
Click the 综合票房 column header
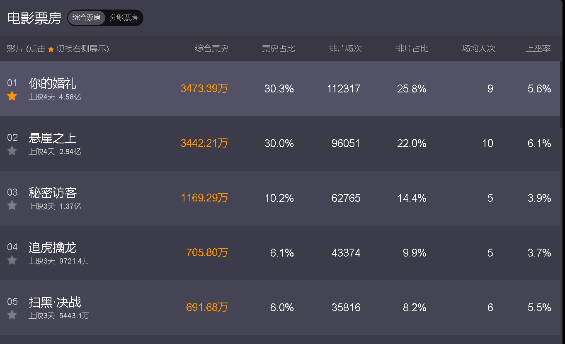211,49
